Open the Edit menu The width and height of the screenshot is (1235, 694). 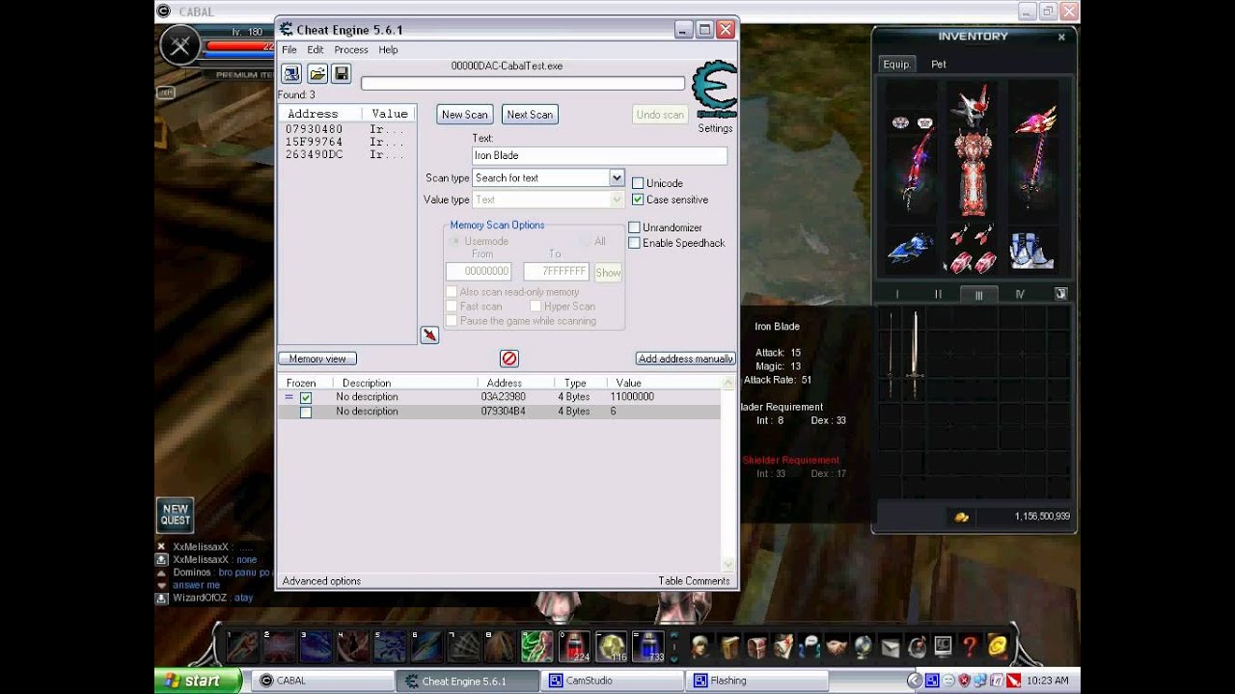[316, 50]
